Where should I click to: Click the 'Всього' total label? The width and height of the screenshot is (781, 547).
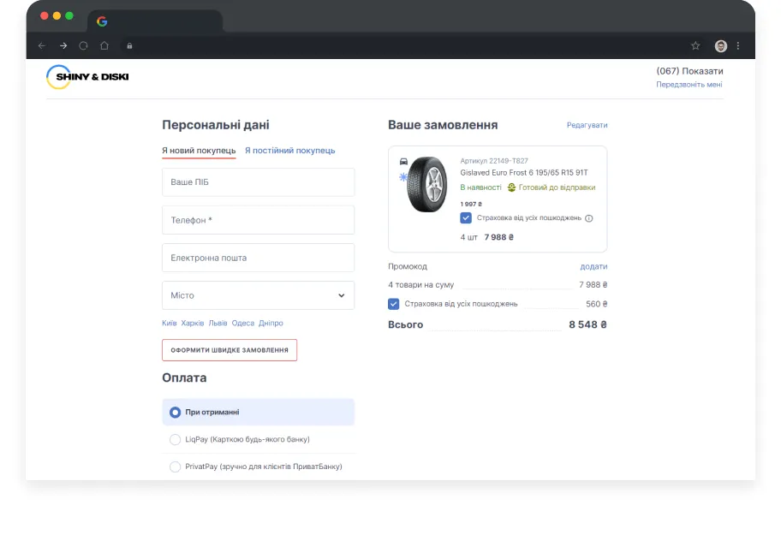pos(405,324)
